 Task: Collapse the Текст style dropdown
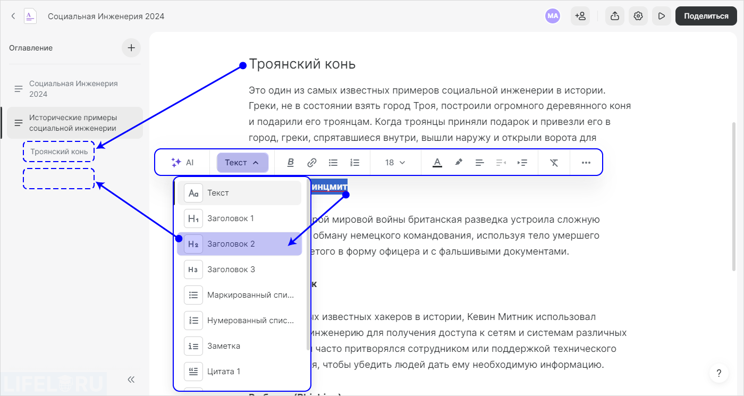coord(242,162)
